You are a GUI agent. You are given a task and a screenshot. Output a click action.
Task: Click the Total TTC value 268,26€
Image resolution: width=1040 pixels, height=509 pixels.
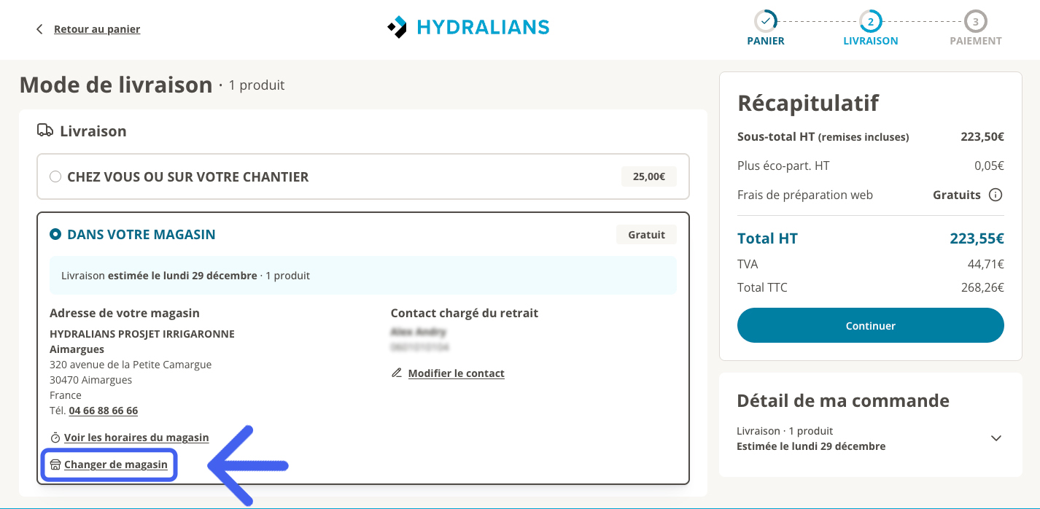982,287
